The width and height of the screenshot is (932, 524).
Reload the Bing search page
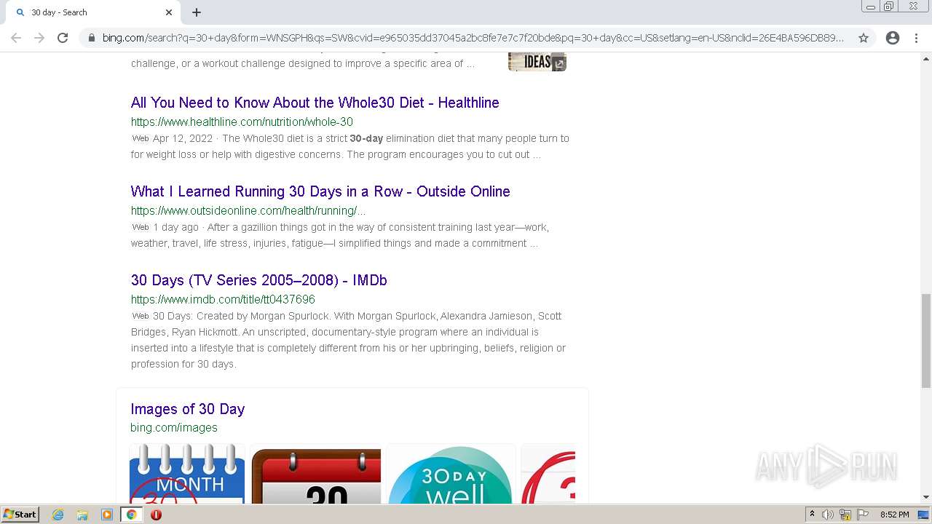tap(63, 38)
